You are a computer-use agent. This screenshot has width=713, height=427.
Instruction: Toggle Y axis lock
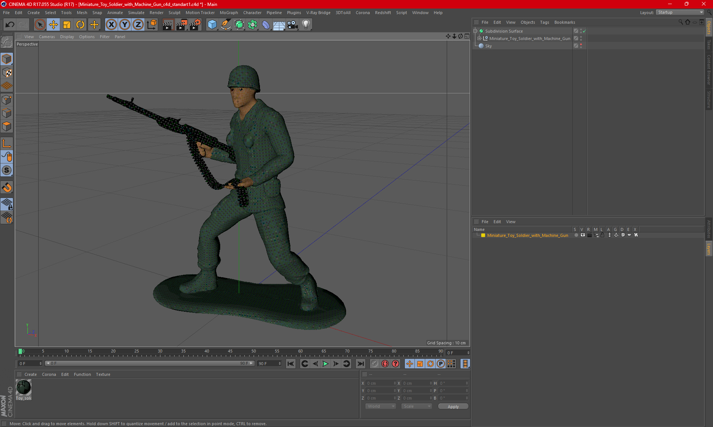point(125,25)
